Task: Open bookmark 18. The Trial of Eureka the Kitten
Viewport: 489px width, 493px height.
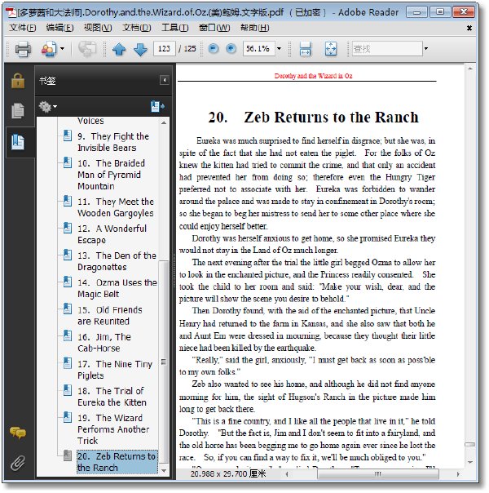Action: pos(112,397)
